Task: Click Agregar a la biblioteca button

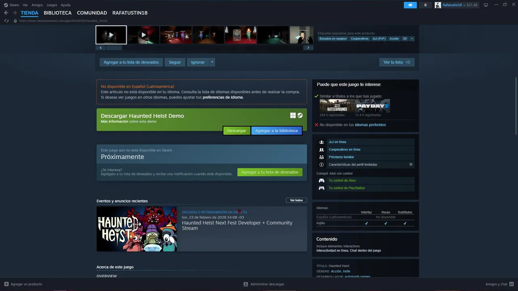Action: (x=276, y=131)
